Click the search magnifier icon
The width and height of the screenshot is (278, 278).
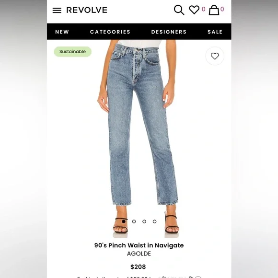(x=179, y=10)
